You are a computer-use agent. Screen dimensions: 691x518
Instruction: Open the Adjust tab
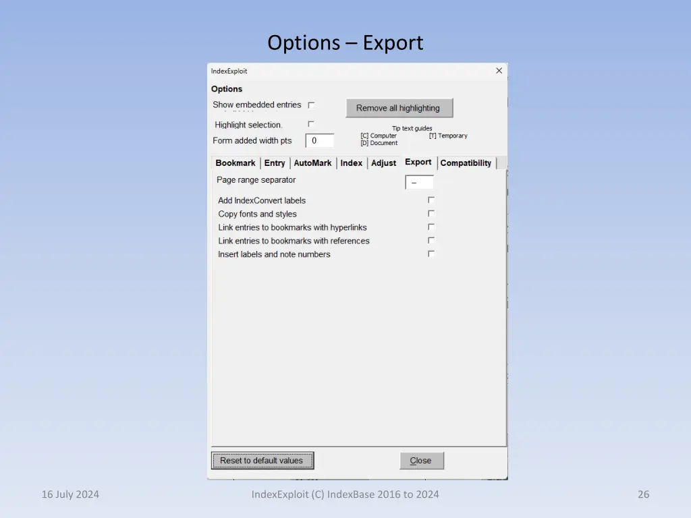(383, 163)
